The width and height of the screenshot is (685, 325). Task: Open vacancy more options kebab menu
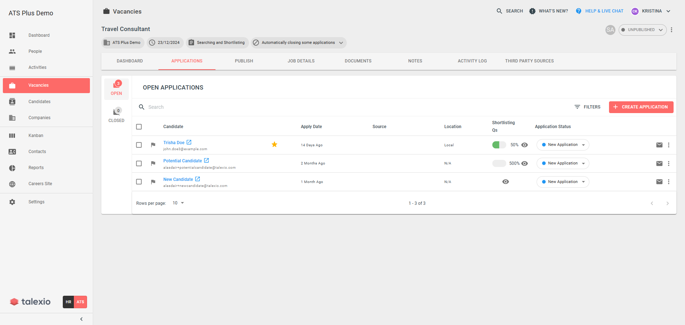point(671,30)
